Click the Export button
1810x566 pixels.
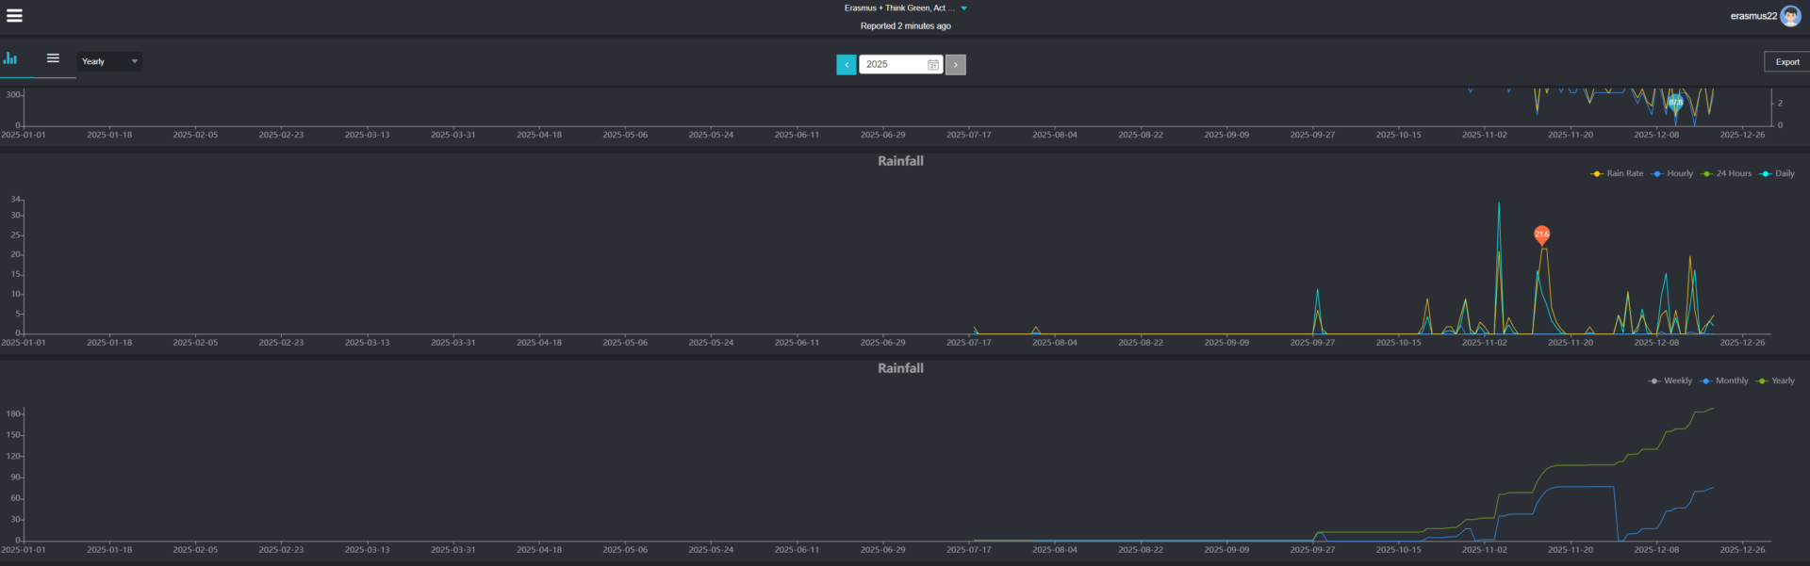click(x=1786, y=62)
